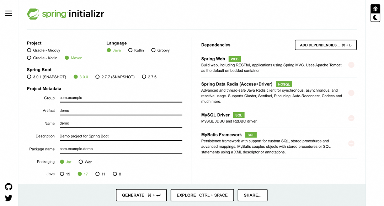
Task: Remove MySQL Driver dependency icon
Action: (x=351, y=118)
